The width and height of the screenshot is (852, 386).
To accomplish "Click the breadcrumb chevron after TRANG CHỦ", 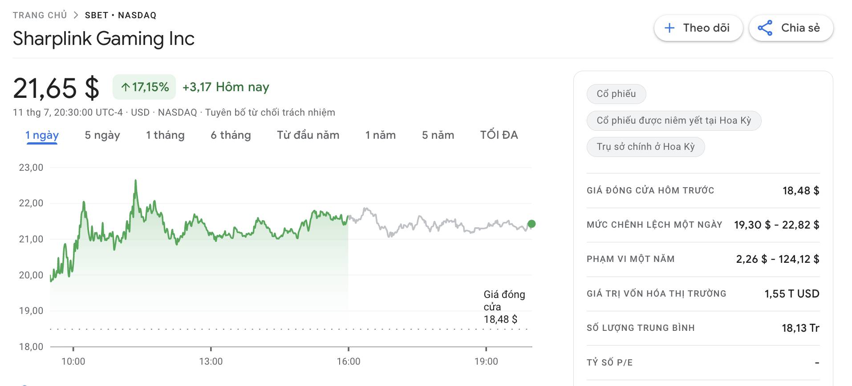I will tap(76, 15).
